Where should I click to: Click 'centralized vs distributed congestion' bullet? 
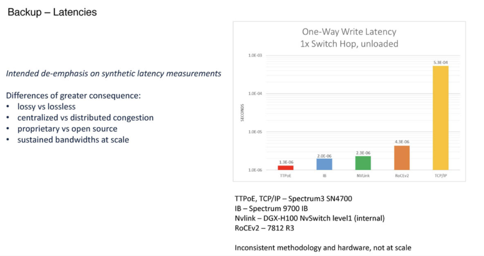click(x=85, y=118)
